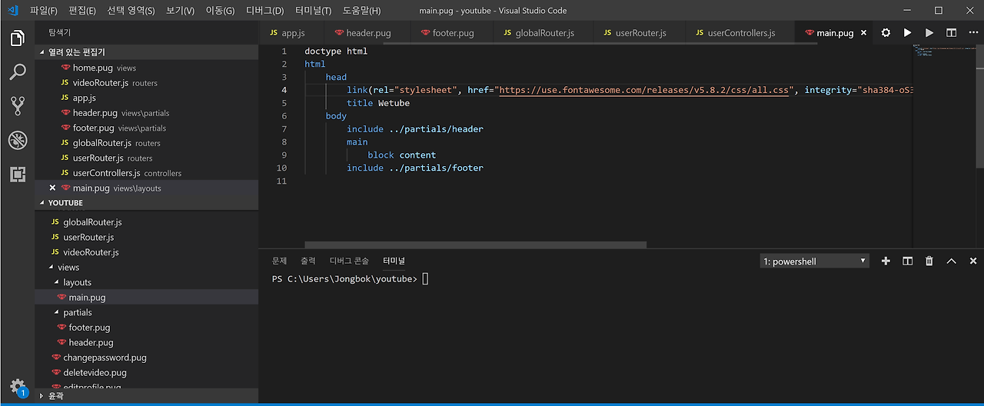Open deletevideo.pug in file tree

tap(146, 372)
